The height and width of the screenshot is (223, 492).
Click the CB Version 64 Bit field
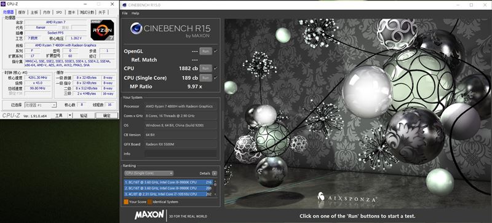point(180,135)
